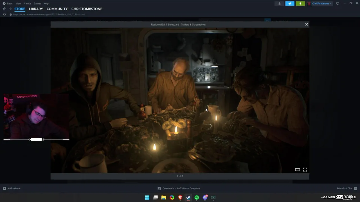The height and width of the screenshot is (202, 360).
Task: Go forward using the right arrow
Action: coord(10,9)
